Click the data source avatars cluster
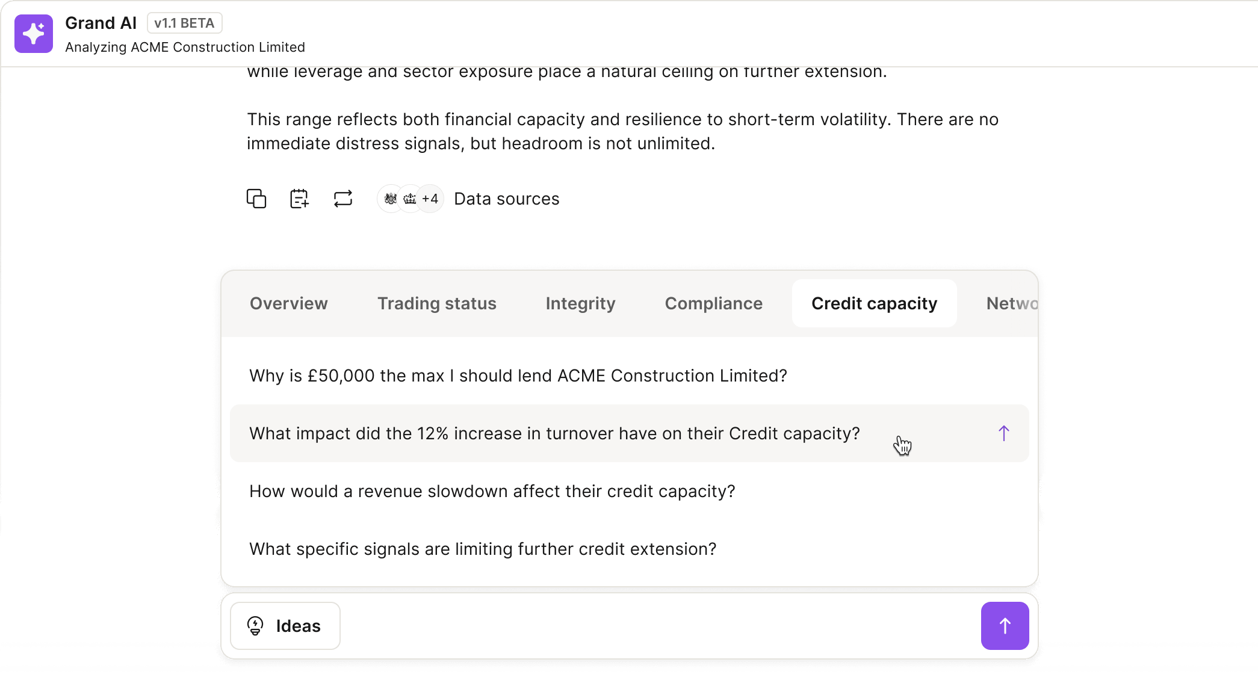This screenshot has height=674, width=1258. pos(411,199)
